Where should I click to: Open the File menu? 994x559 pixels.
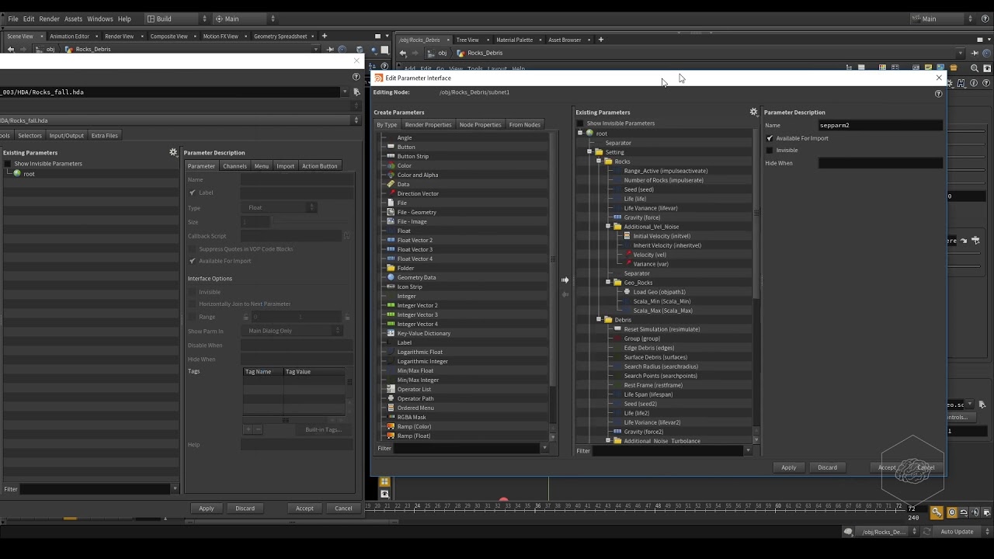[x=13, y=19]
